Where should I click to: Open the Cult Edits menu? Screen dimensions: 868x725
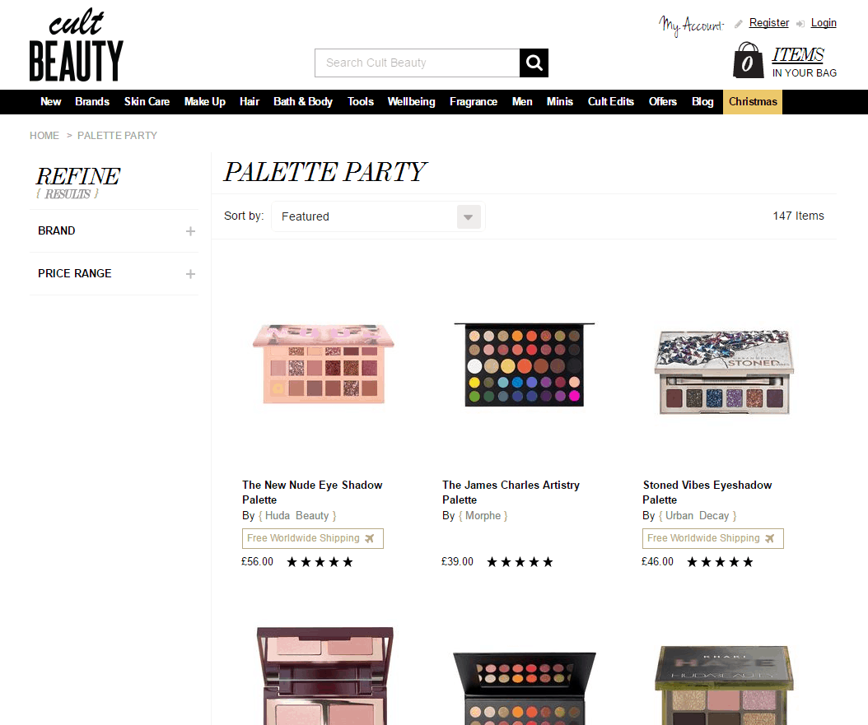pos(610,102)
